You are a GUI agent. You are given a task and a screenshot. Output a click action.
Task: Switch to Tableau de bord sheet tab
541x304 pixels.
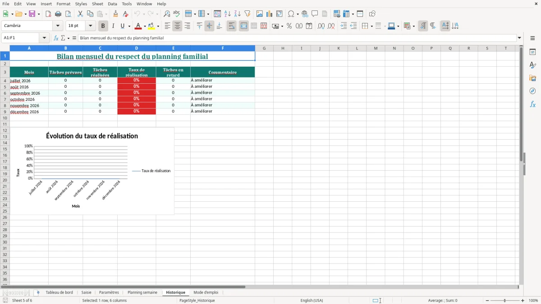(x=59, y=293)
